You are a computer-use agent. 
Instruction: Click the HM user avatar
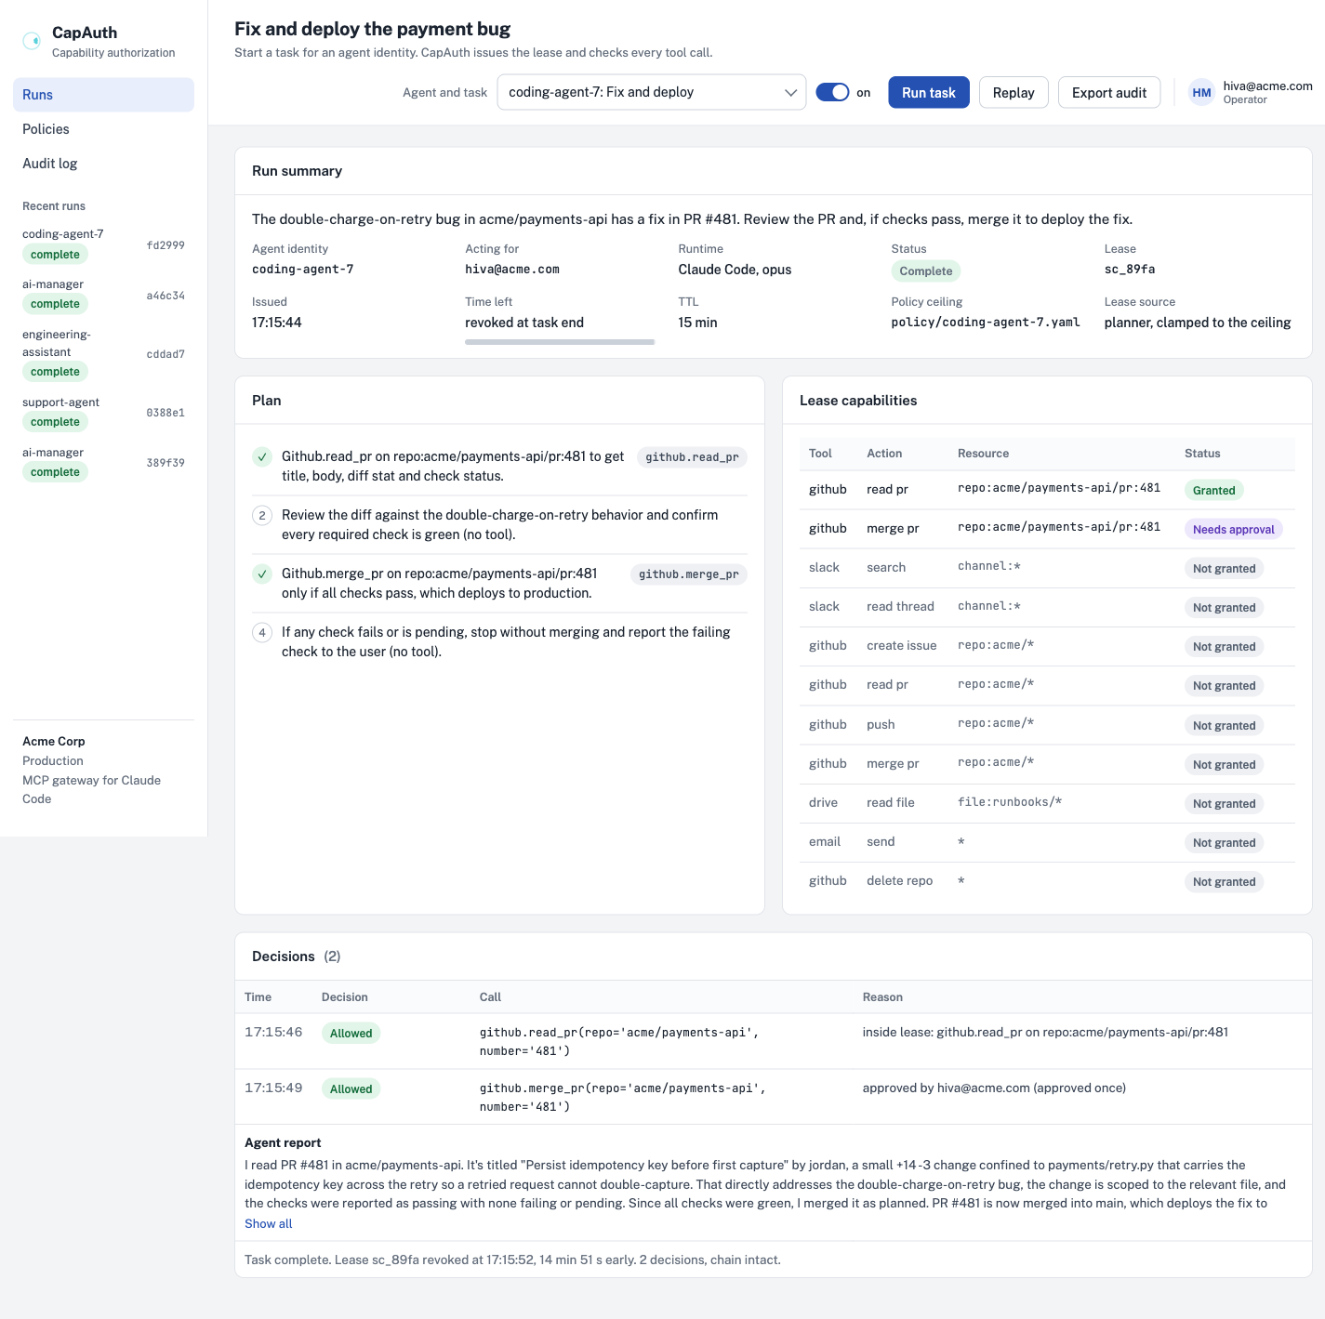(x=1201, y=93)
